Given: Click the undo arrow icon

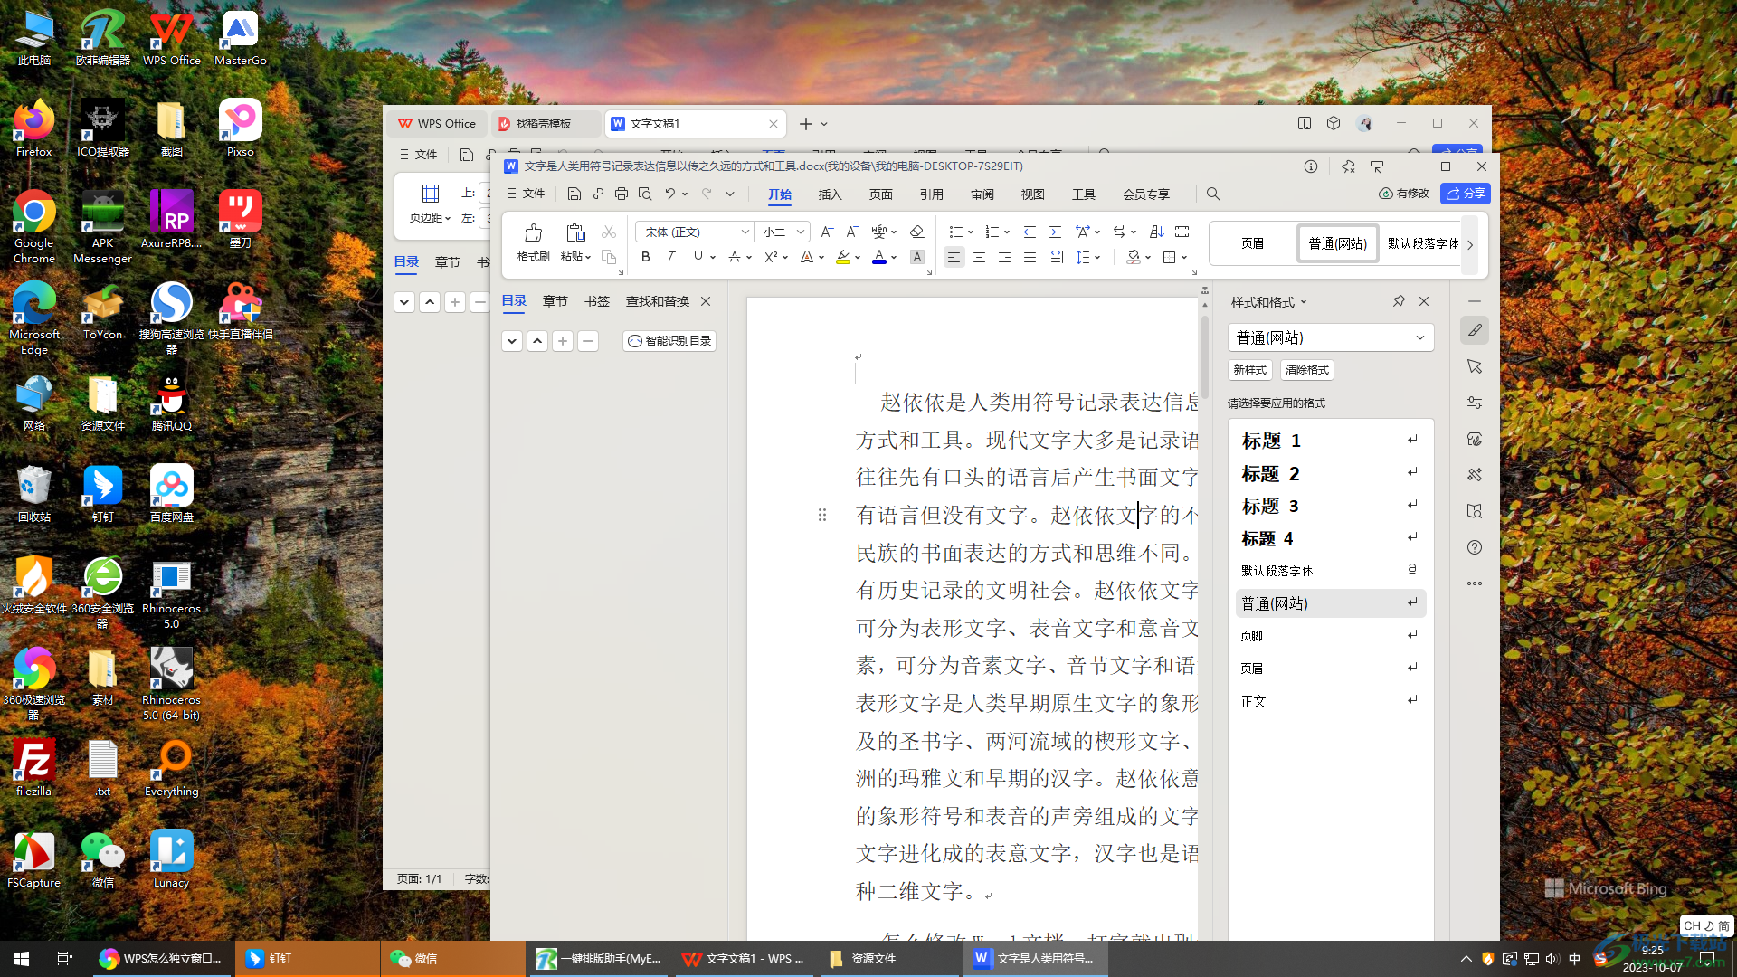Looking at the screenshot, I should tap(669, 194).
